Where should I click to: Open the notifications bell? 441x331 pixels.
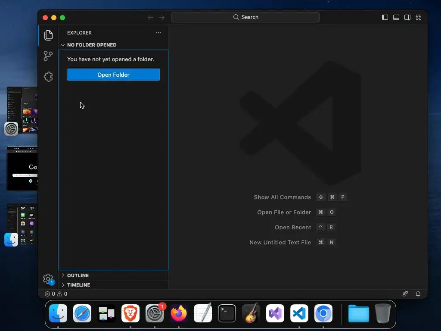[418, 294]
